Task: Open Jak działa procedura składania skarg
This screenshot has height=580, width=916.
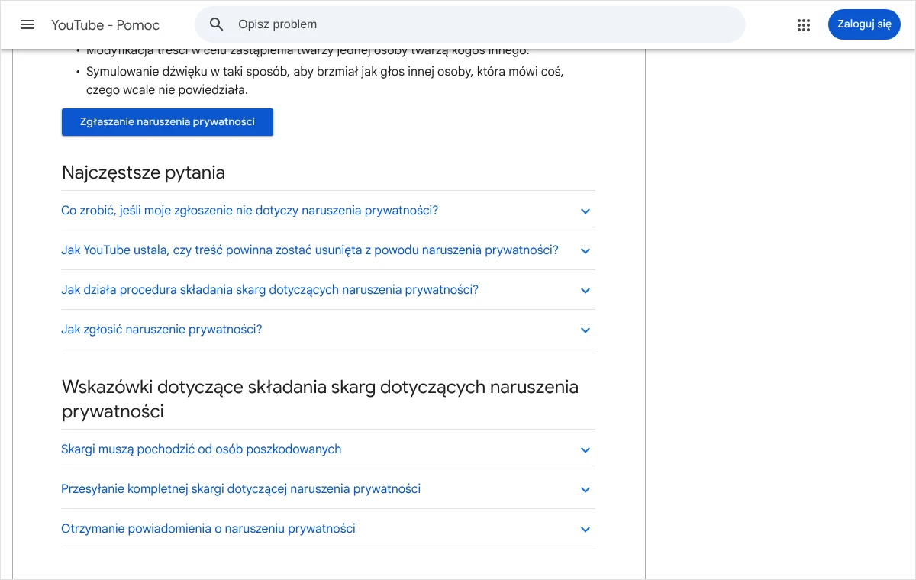Action: tap(269, 290)
